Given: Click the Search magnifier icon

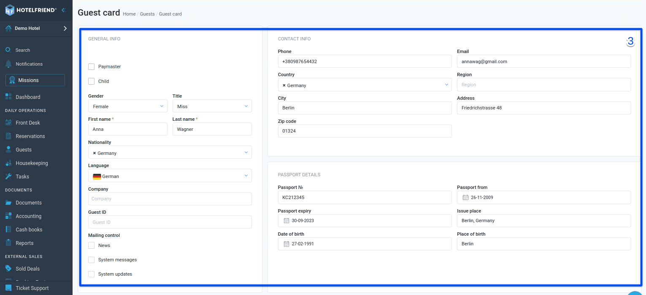Looking at the screenshot, I should pos(8,50).
